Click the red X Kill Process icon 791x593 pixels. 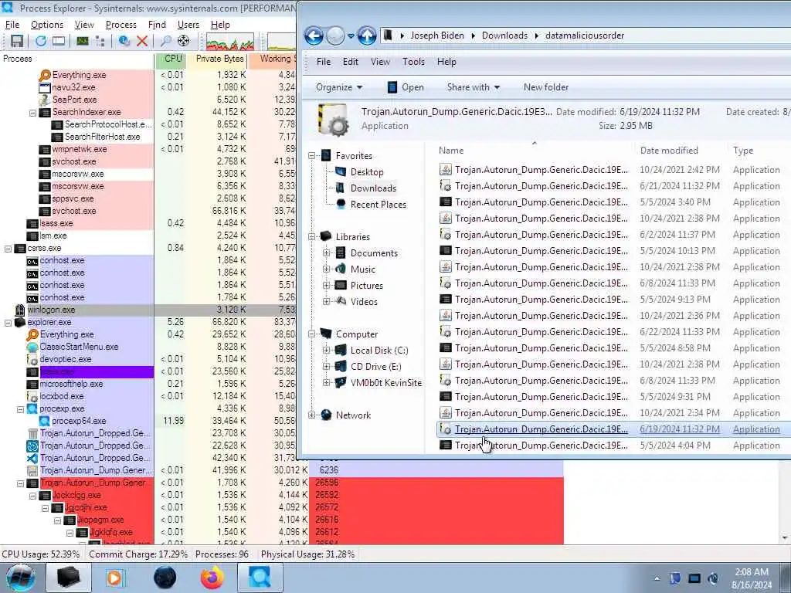point(142,41)
